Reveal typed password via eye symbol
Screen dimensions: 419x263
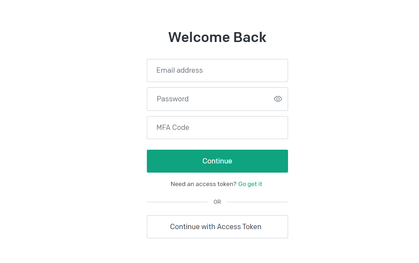(278, 99)
